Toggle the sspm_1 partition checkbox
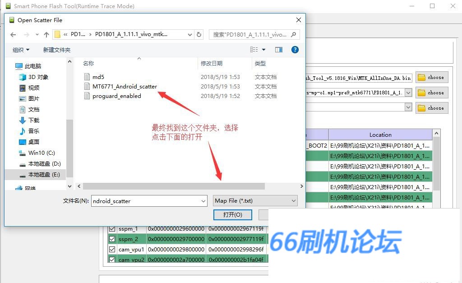 click(112, 229)
